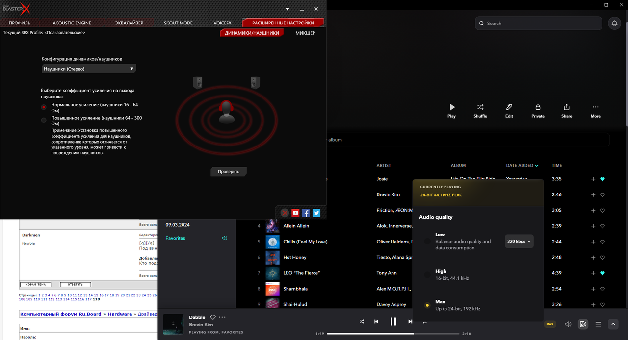
Task: Click the Play icon above track list
Action: tap(452, 107)
